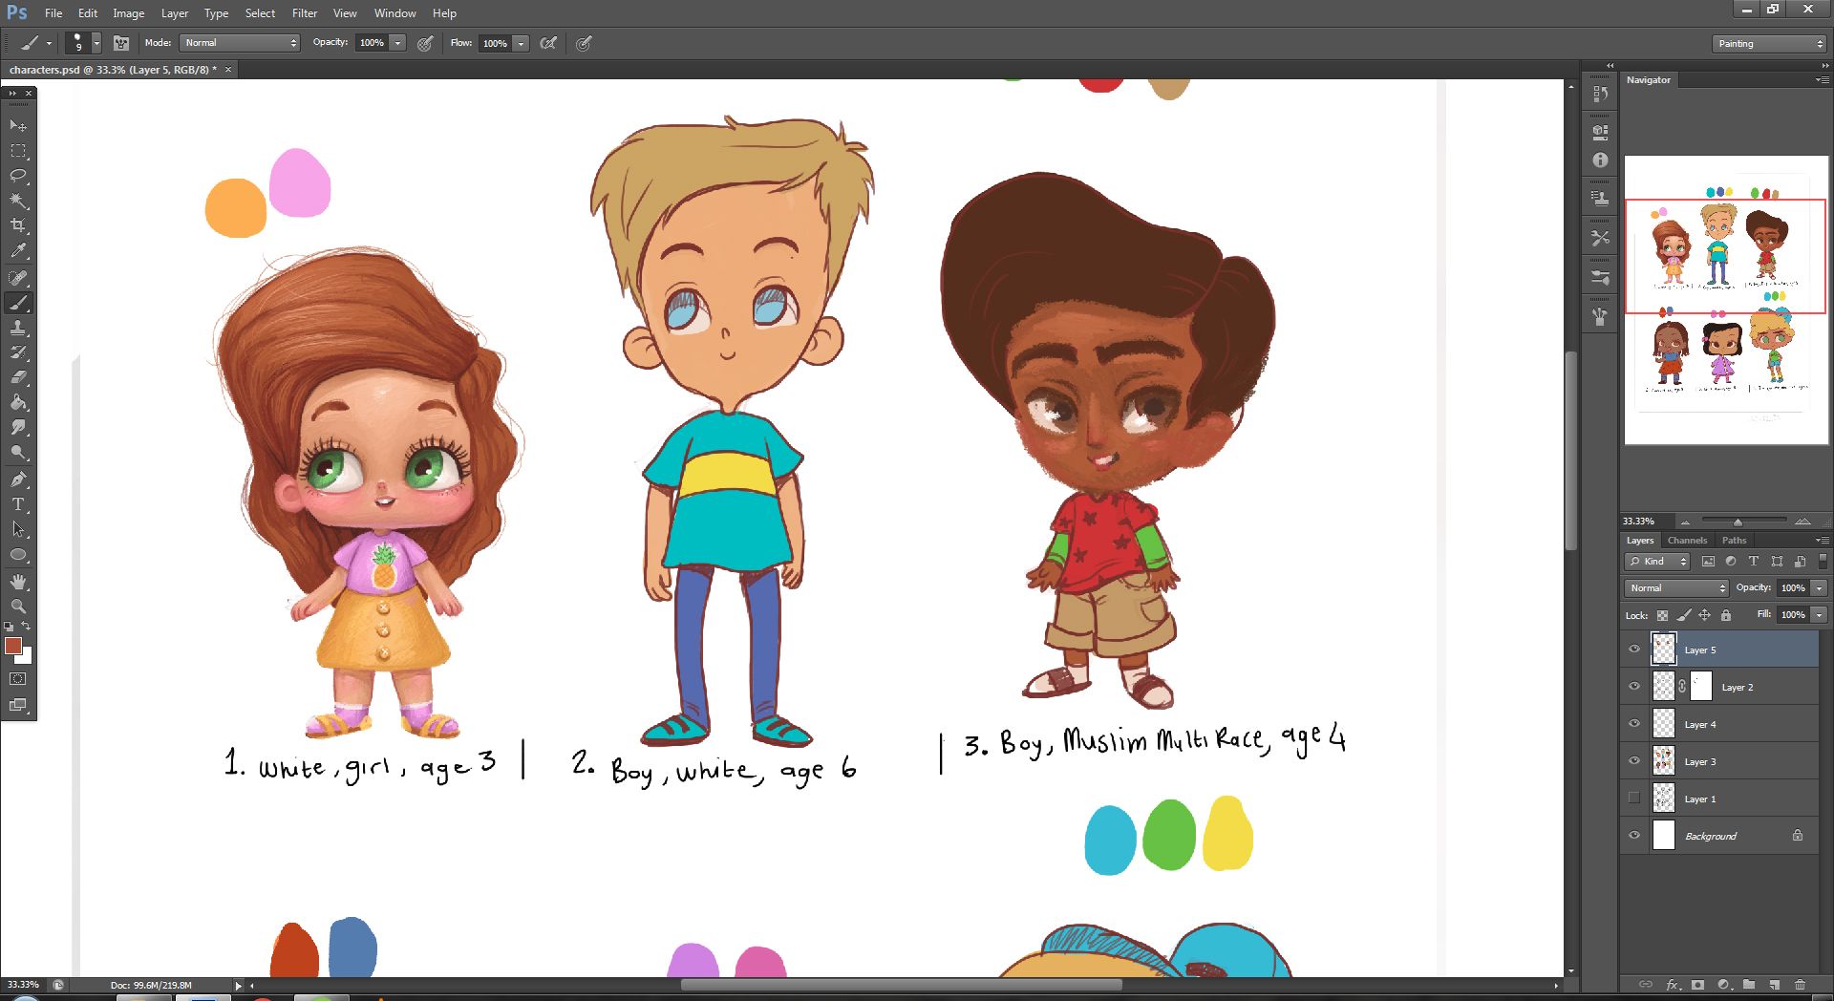The width and height of the screenshot is (1834, 1001).
Task: Show Layer 1 by clicking visibility box
Action: 1633,799
